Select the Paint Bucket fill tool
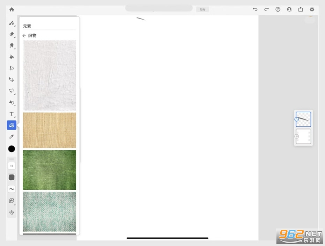Image resolution: width=325 pixels, height=246 pixels. 12,57
